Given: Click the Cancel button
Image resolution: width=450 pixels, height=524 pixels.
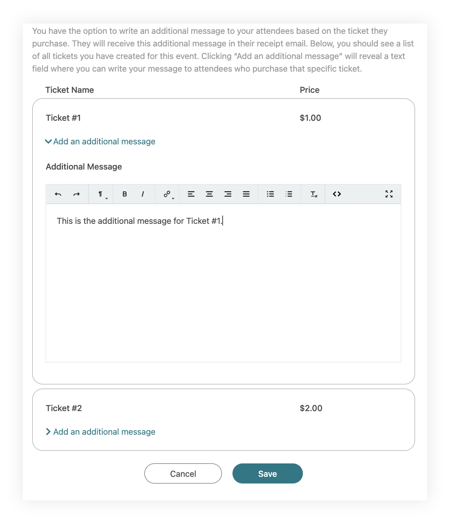Looking at the screenshot, I should [x=183, y=474].
